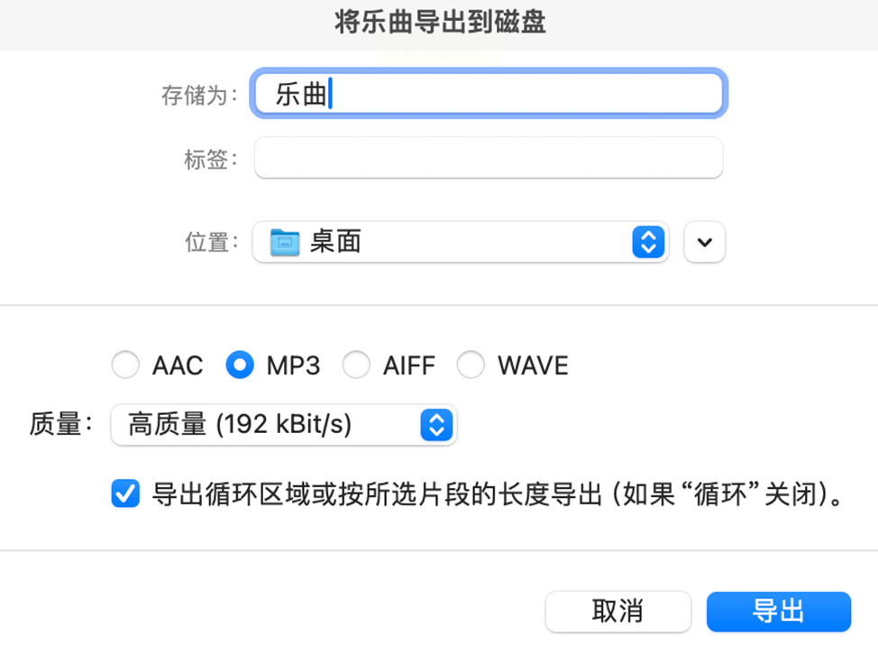Click the 存储为 filename field containing 乐曲
This screenshot has height=655, width=878.
pyautogui.click(x=487, y=94)
